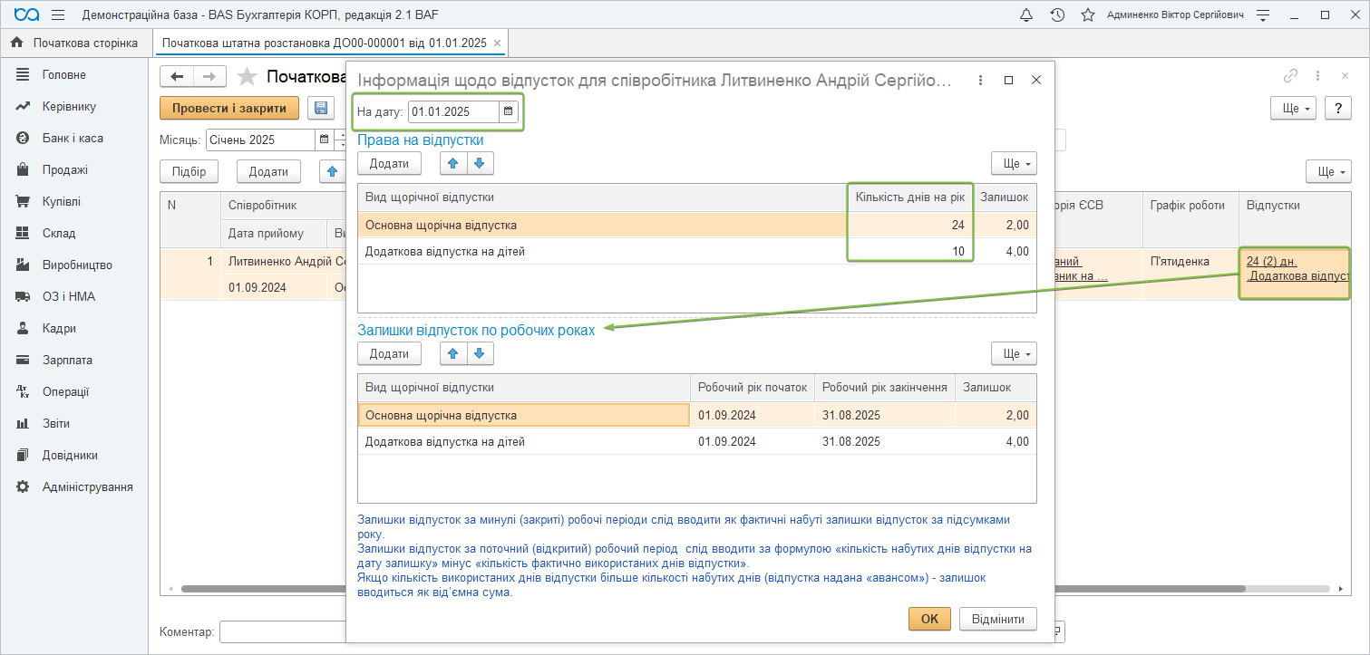The image size is (1370, 655).
Task: Open the history clock icon
Action: [1057, 15]
